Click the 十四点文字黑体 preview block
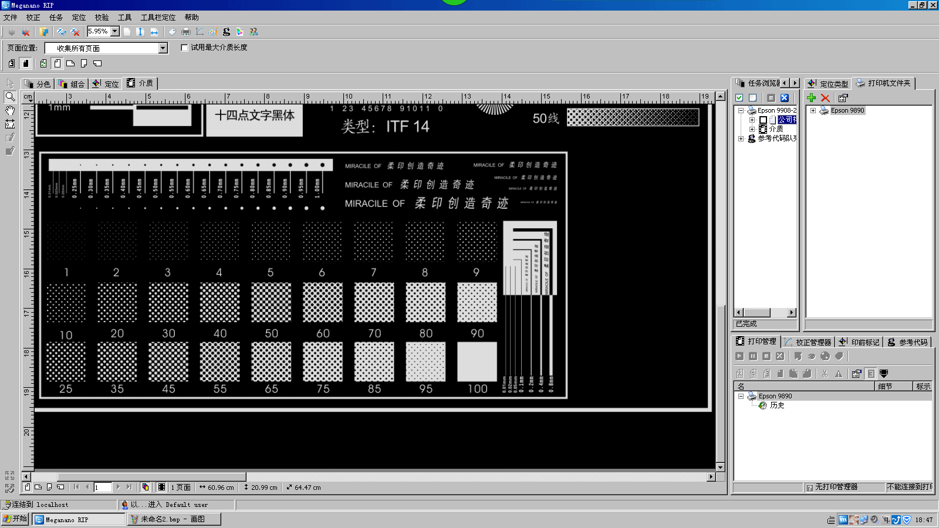 pos(255,119)
